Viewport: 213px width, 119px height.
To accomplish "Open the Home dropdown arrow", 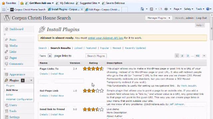I will (x=146, y=9).
